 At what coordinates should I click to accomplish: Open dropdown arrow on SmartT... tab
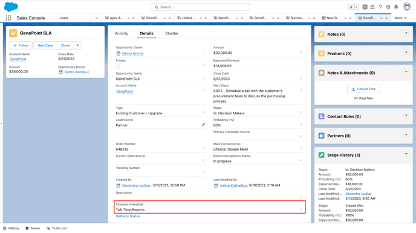pyautogui.click(x=164, y=18)
